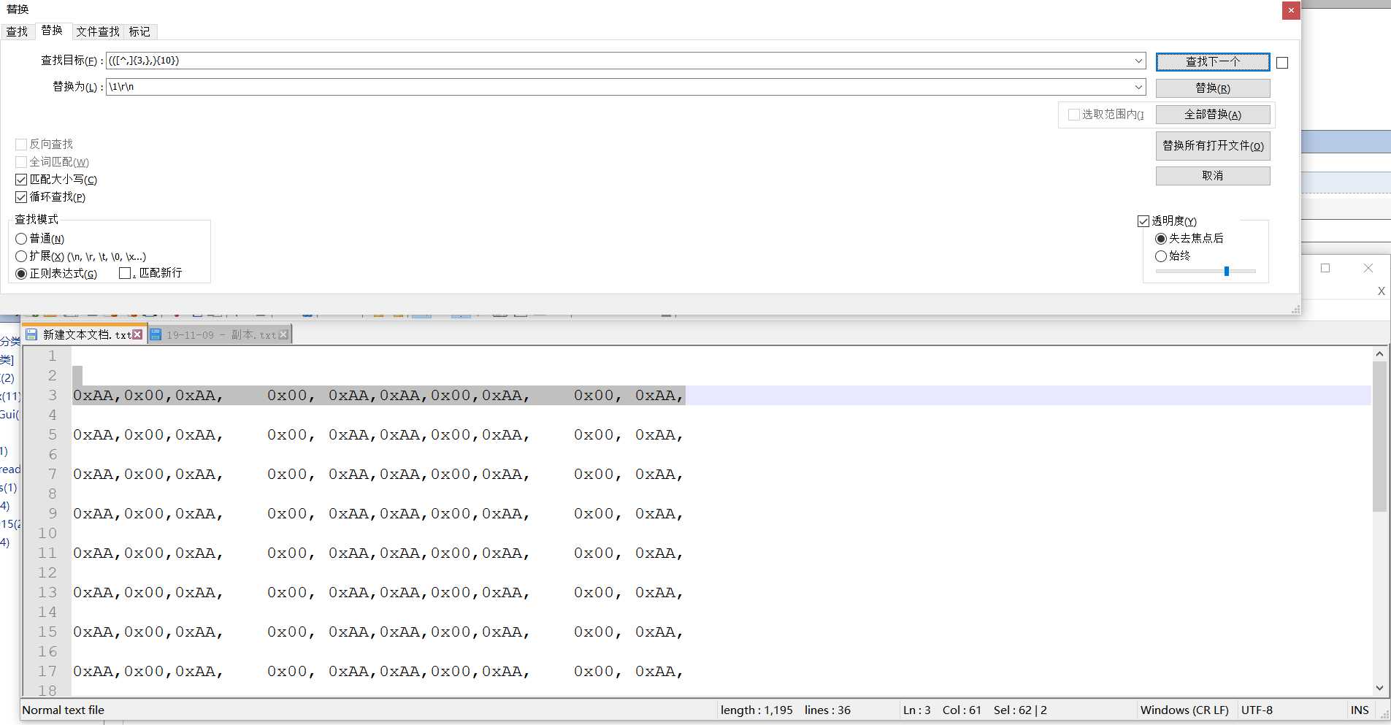Click the 取消 button
The height and width of the screenshot is (725, 1391).
[x=1213, y=176]
